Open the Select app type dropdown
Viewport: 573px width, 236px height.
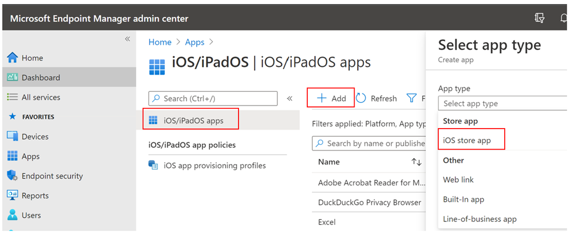click(502, 103)
